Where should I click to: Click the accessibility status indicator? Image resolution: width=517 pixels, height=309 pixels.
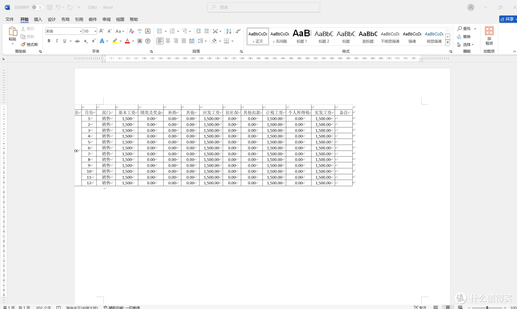coord(122,308)
